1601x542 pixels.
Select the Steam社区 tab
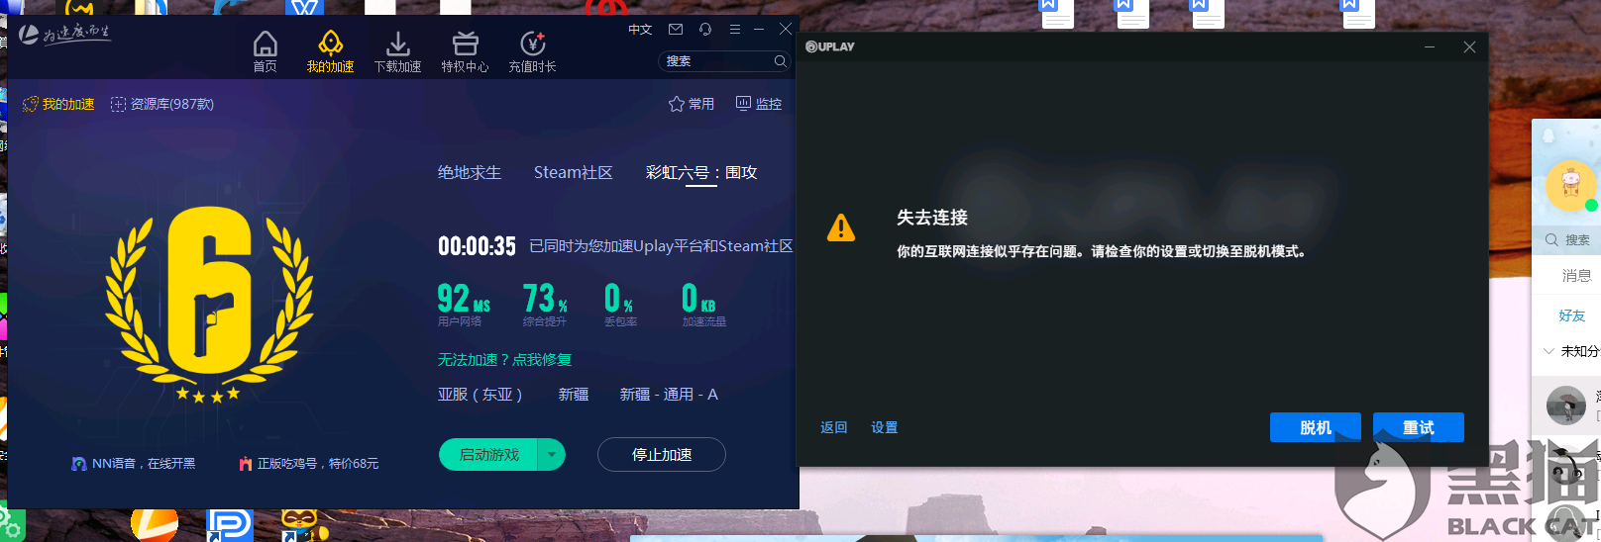[x=574, y=172]
